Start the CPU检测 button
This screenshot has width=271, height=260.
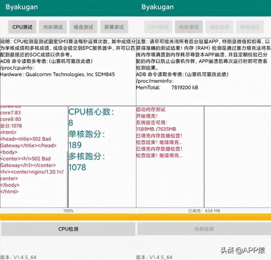(68, 229)
